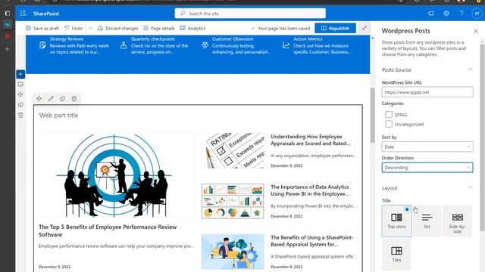Add a browser sidebar item with plus
Viewport: 485px width, 272px height.
point(8,49)
